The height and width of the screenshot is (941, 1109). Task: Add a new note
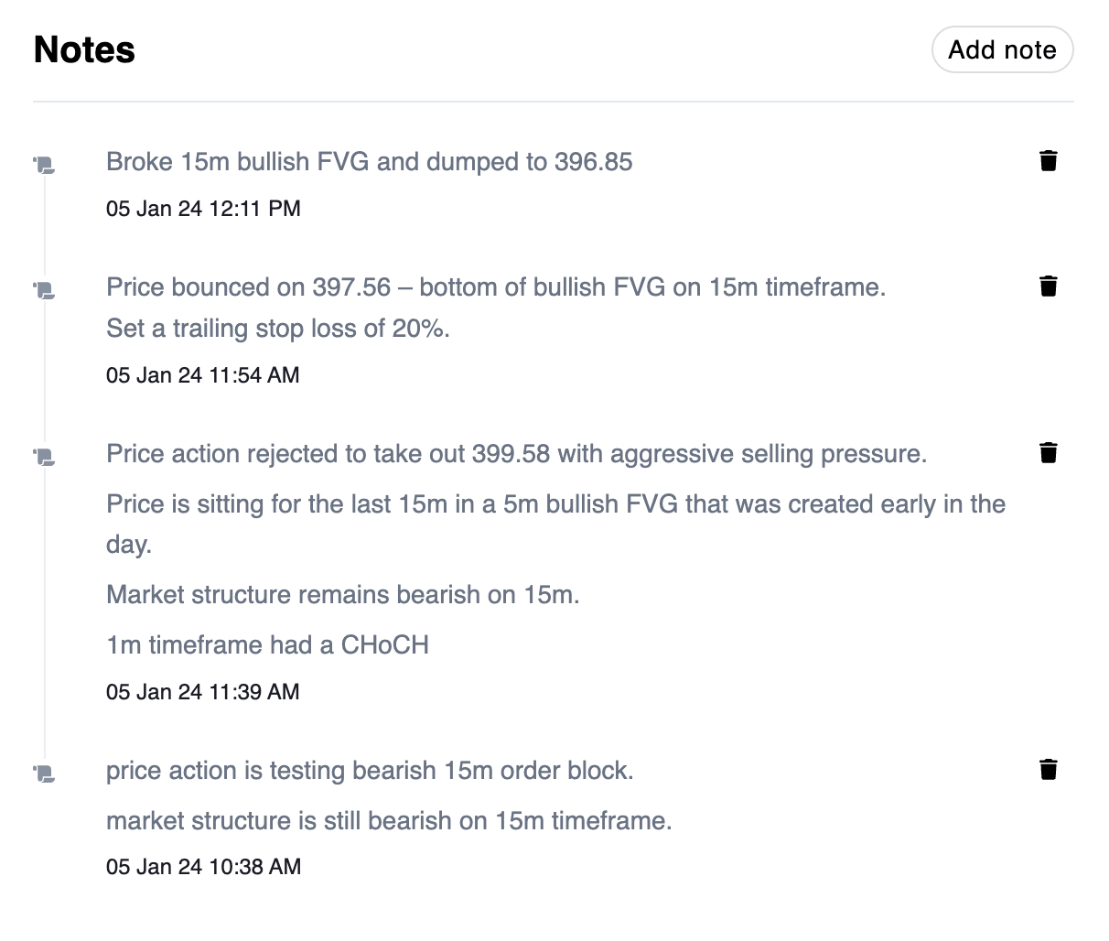coord(1002,49)
